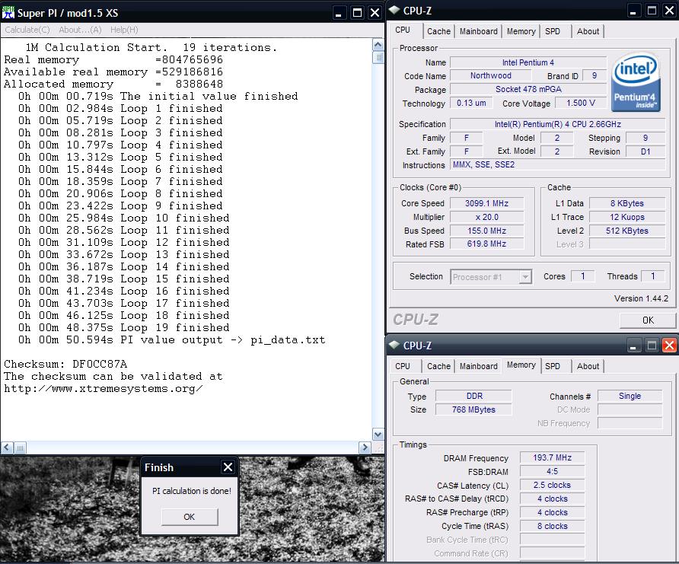Click the Cycle Time value 8 clocks
Screen dimensions: 679x564
click(552, 526)
